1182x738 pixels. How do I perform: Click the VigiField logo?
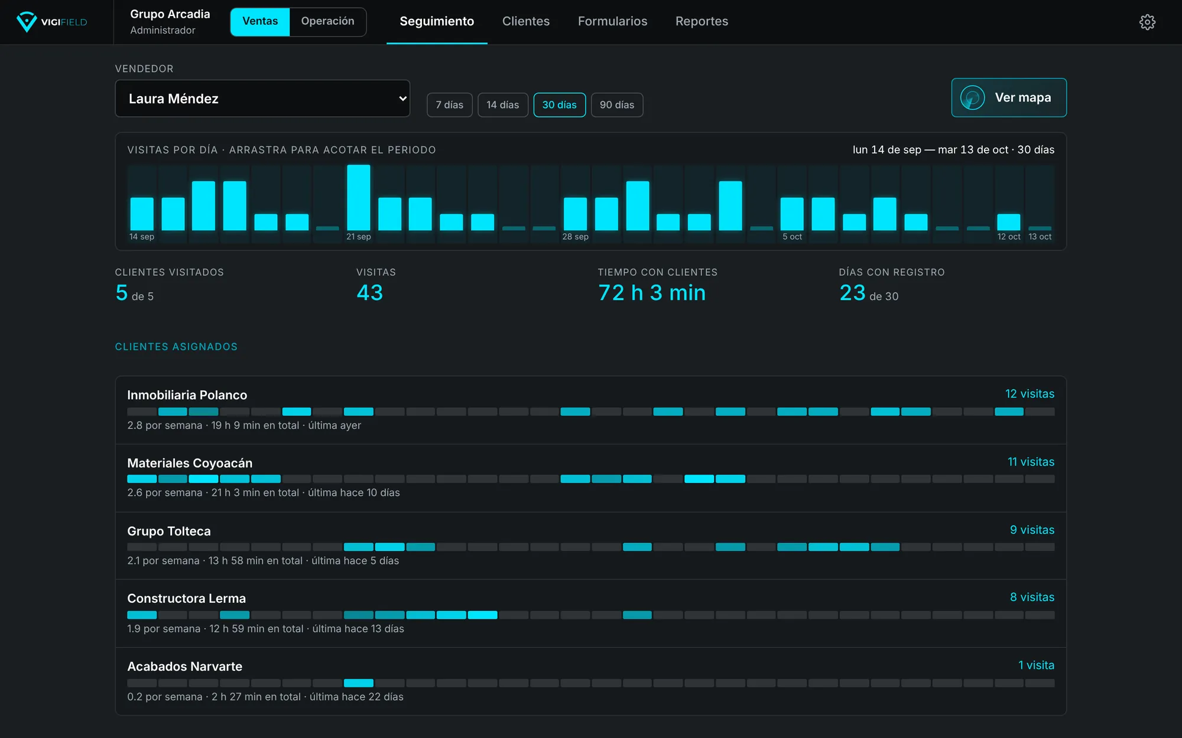pyautogui.click(x=52, y=22)
